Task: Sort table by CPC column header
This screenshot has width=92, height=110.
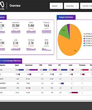Action: tap(59, 65)
